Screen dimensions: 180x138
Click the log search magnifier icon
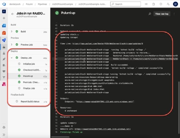click(149, 14)
